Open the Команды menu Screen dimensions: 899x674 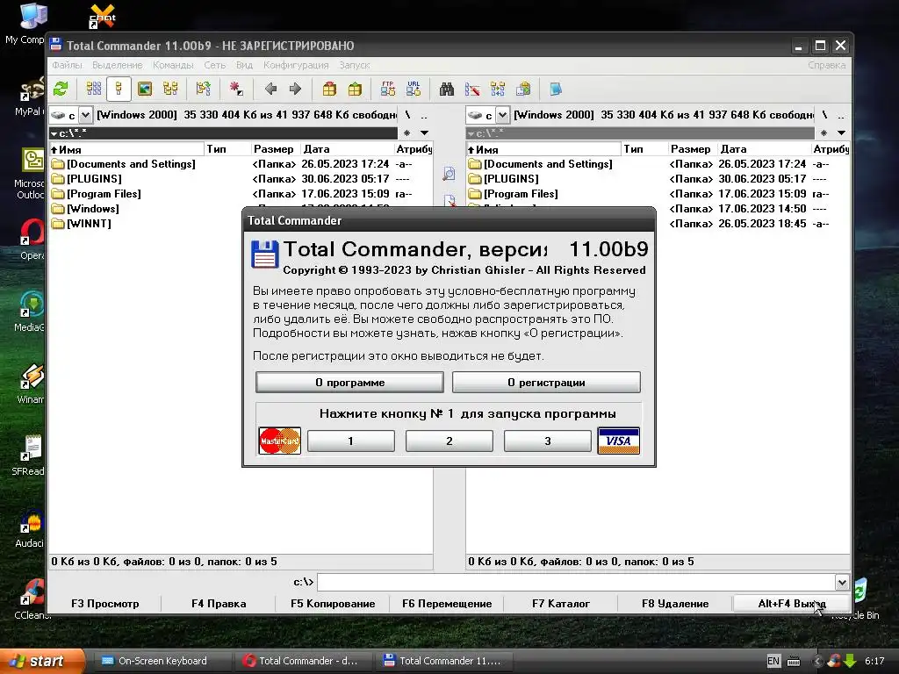[173, 65]
